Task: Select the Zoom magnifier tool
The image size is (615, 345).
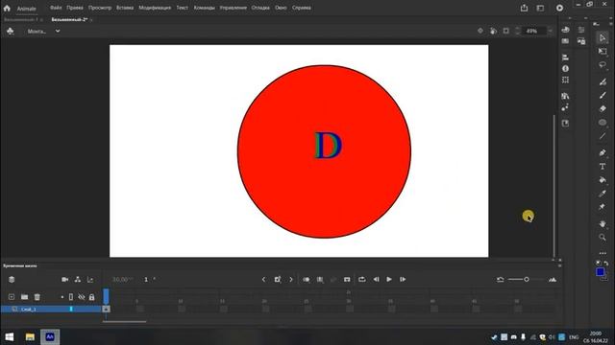Action: coord(603,237)
